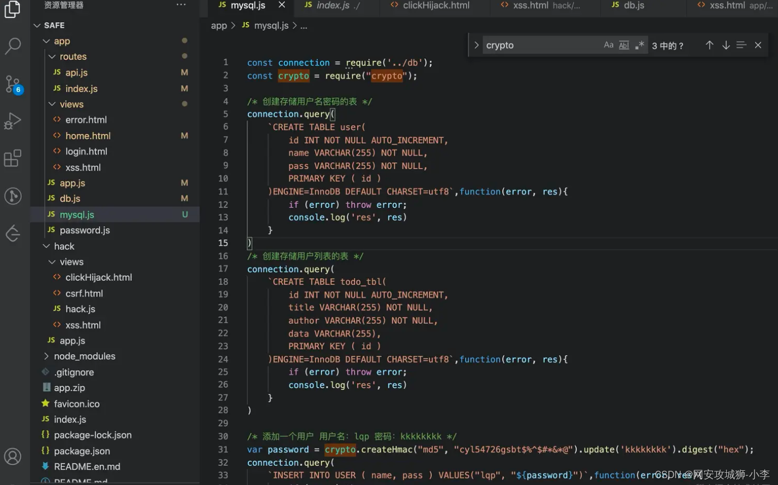Expand the replace field in find widget
This screenshot has width=778, height=485.
pos(476,45)
